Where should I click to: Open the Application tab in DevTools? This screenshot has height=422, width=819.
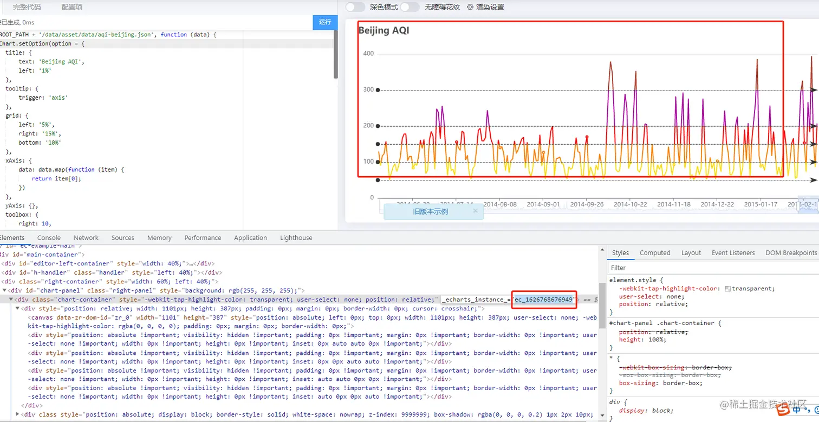[250, 238]
